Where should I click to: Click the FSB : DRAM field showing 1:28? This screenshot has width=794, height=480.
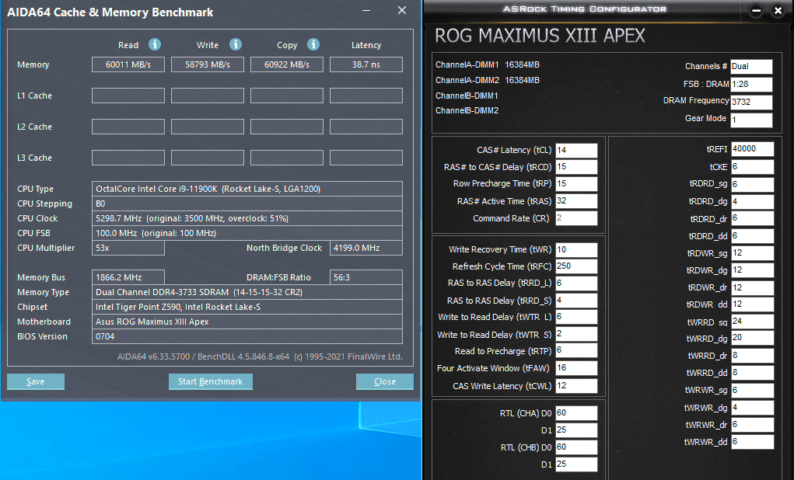pos(751,84)
